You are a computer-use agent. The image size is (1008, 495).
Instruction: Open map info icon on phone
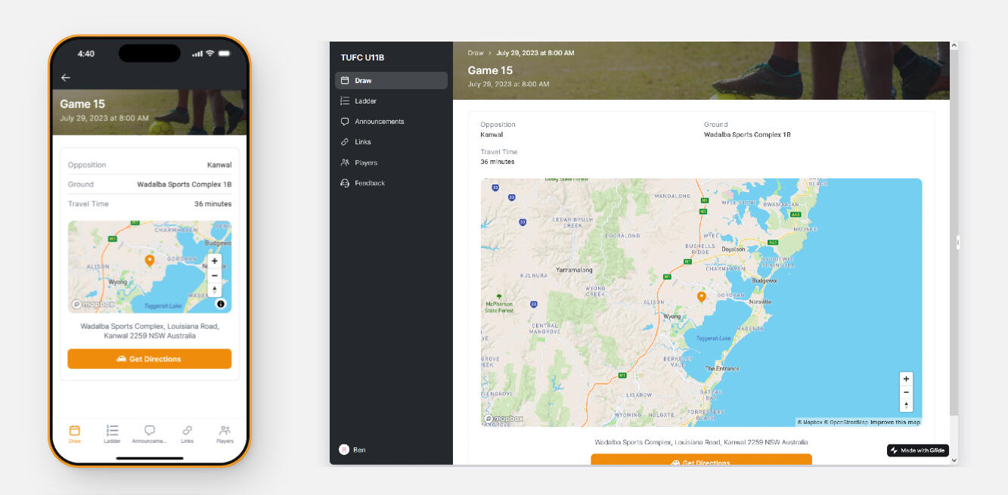click(221, 304)
